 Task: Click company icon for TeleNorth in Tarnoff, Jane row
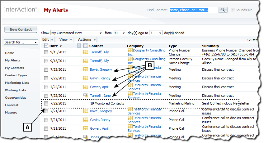pos(130,93)
